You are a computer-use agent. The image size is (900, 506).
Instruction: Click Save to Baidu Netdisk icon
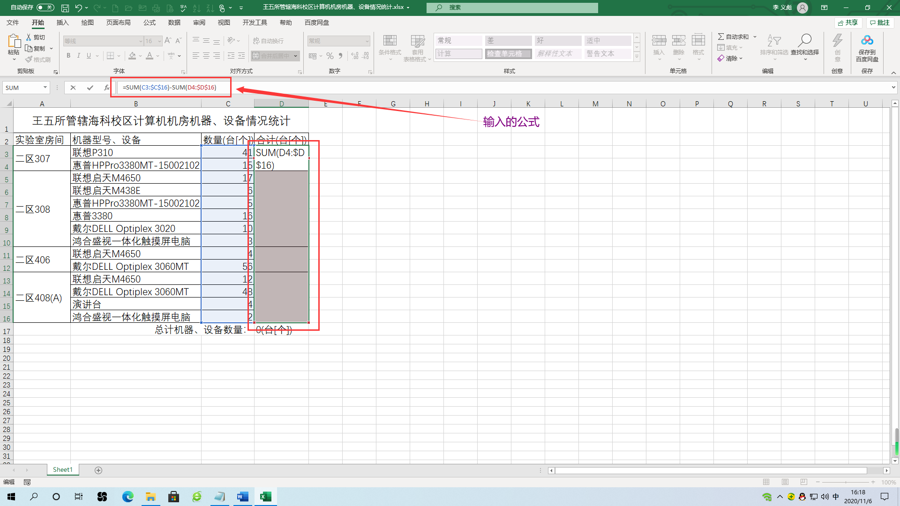(x=867, y=41)
